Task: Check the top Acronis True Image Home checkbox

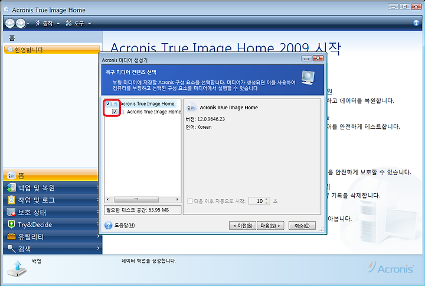Action: click(108, 103)
